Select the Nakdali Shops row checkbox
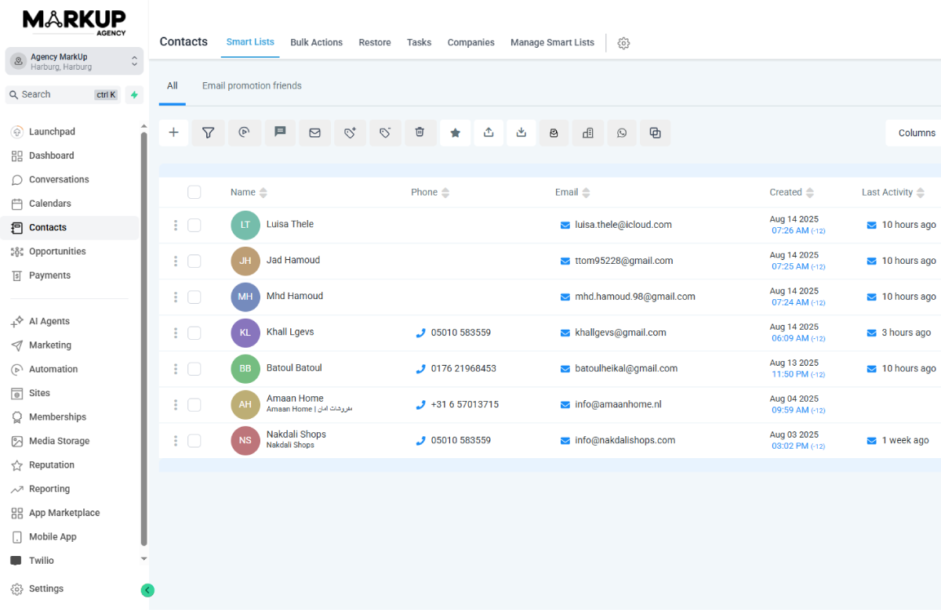Screen dimensions: 941x610 tap(194, 441)
